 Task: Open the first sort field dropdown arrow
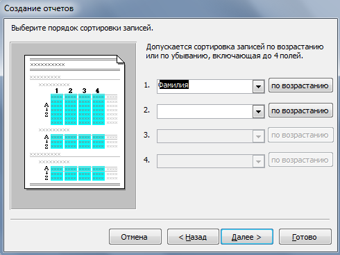coord(258,87)
